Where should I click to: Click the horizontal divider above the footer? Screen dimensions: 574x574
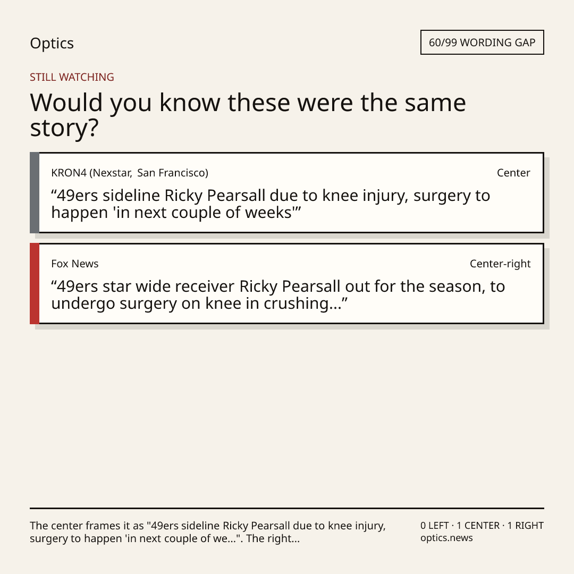pos(287,508)
